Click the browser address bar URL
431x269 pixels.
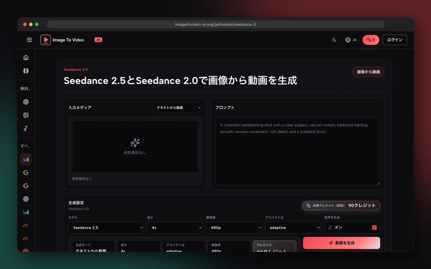pos(215,24)
